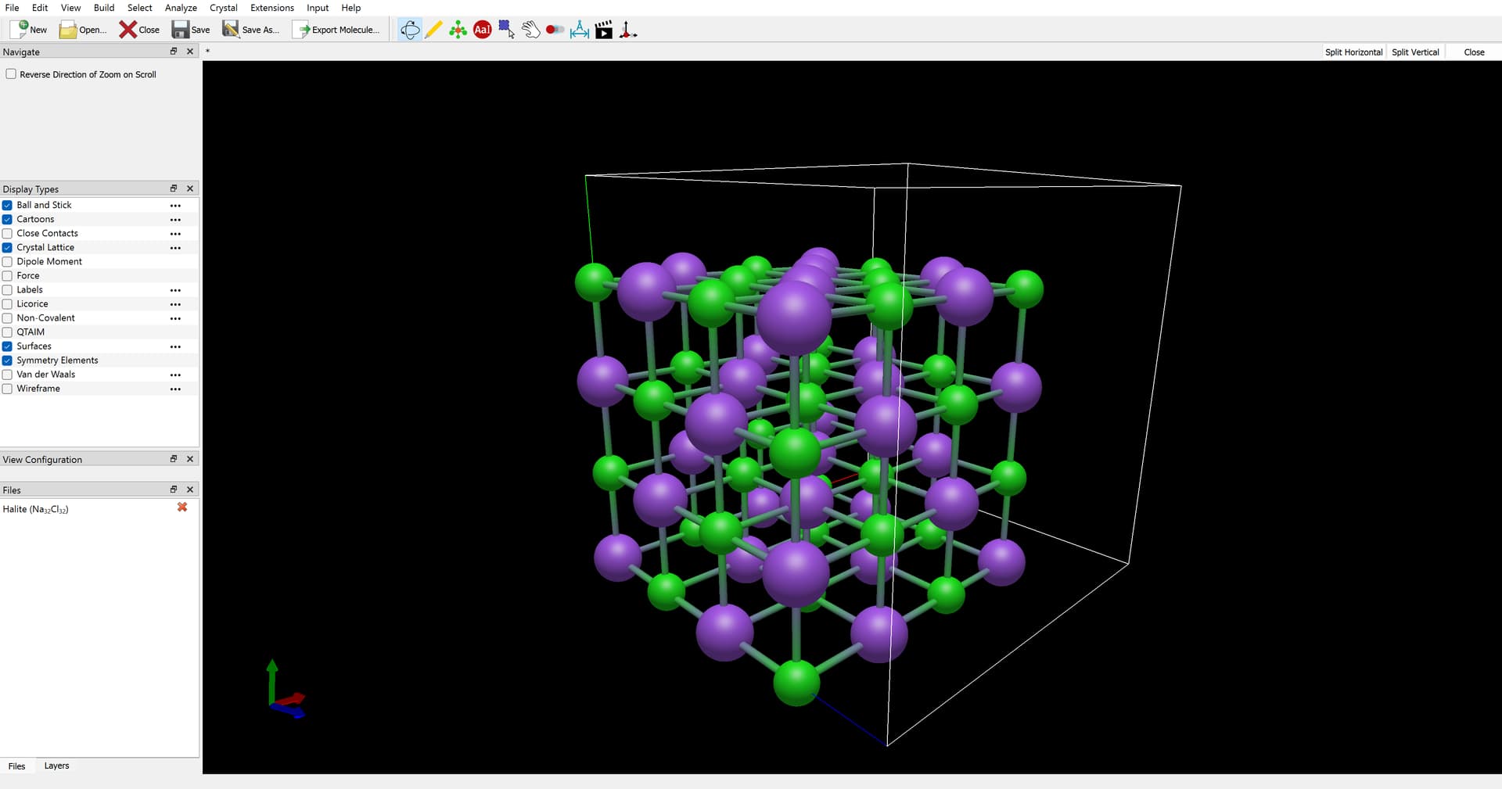The width and height of the screenshot is (1502, 789).
Task: Enable Reverse Direction of Zoom on Scroll
Action: coord(11,74)
